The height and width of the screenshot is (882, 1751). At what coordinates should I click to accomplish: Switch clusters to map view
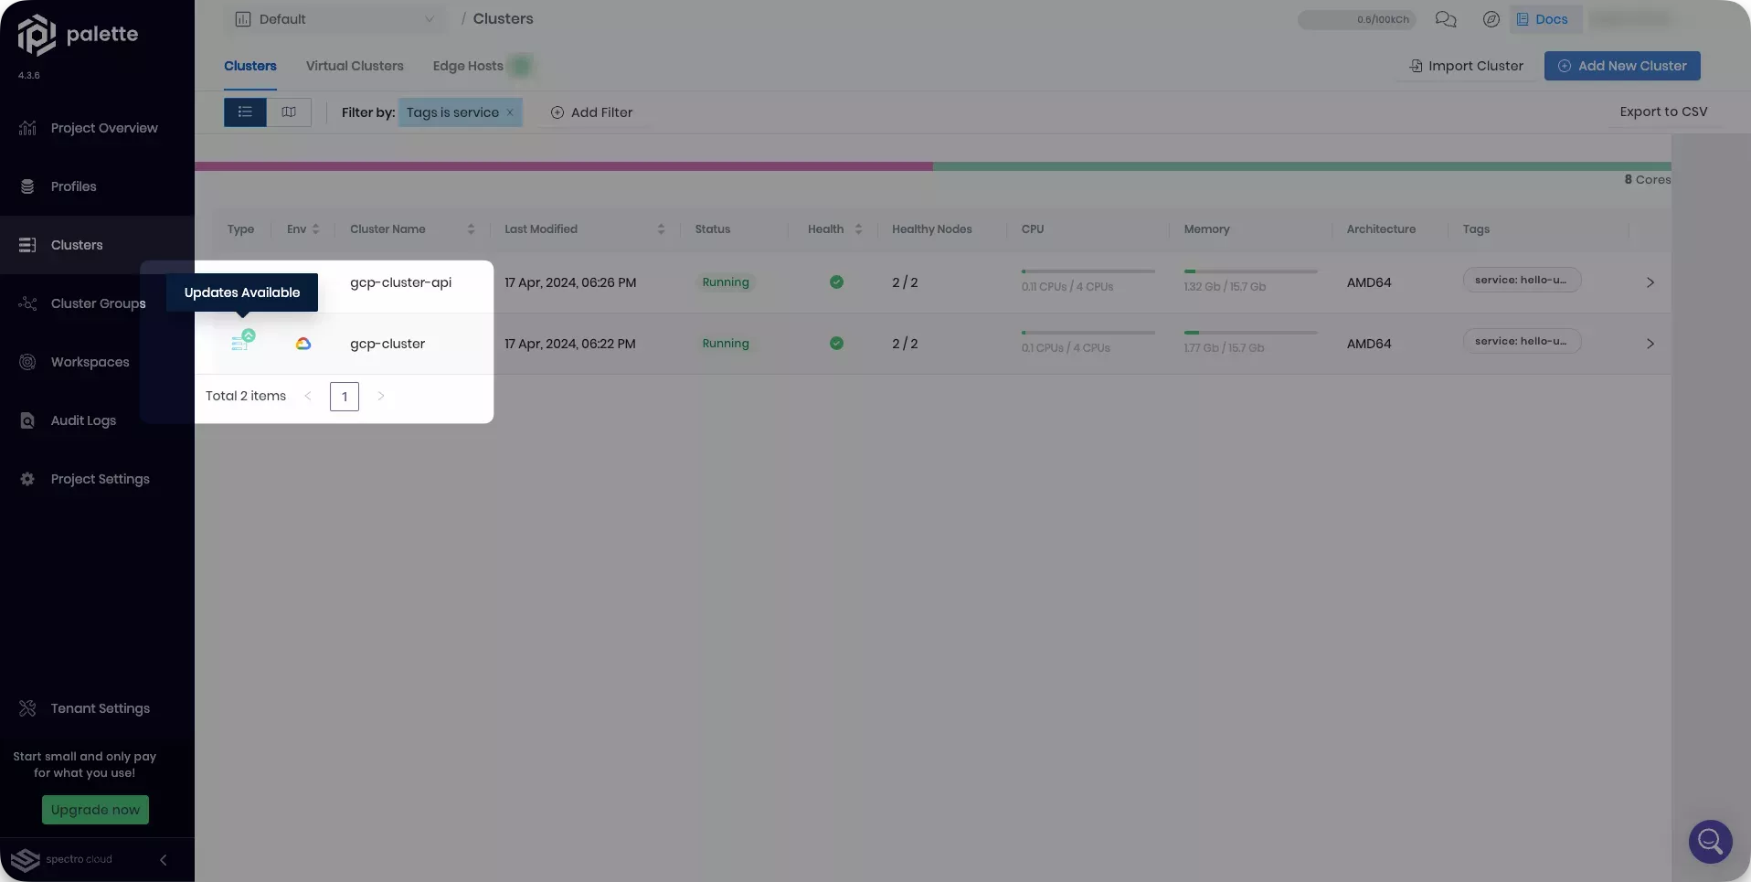(288, 112)
